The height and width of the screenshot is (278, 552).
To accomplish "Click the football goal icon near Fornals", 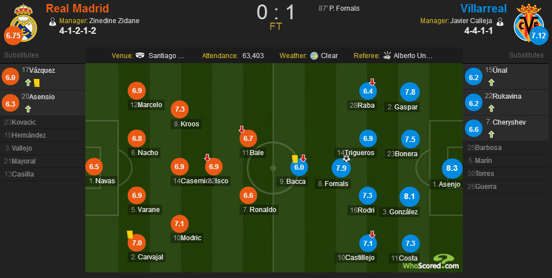I will click(x=346, y=158).
